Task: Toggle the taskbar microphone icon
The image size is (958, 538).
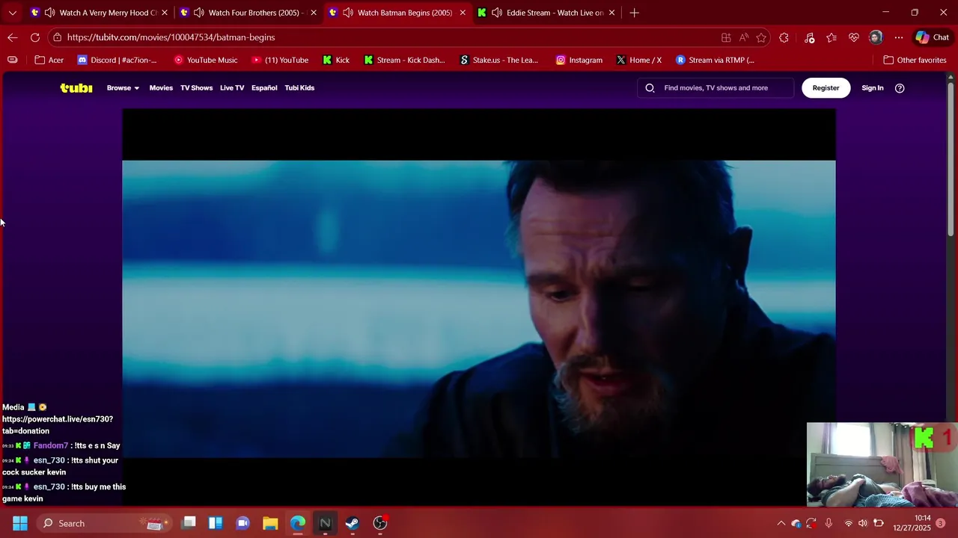Action: 829,523
